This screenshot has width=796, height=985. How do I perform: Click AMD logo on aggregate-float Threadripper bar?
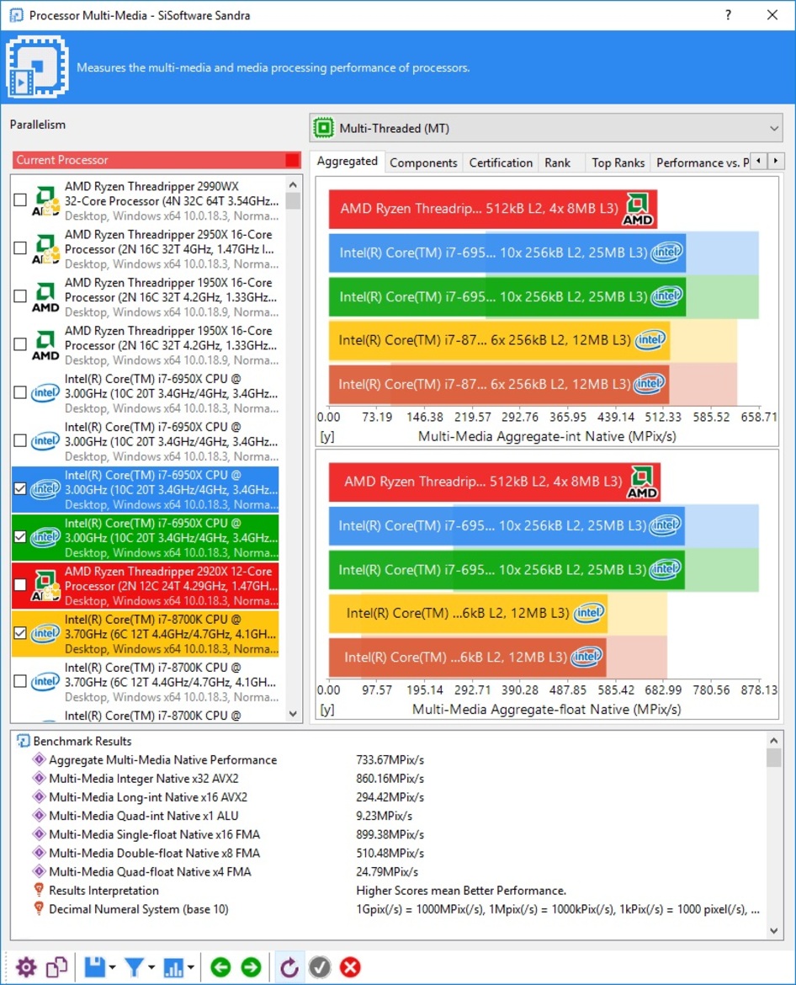[642, 482]
